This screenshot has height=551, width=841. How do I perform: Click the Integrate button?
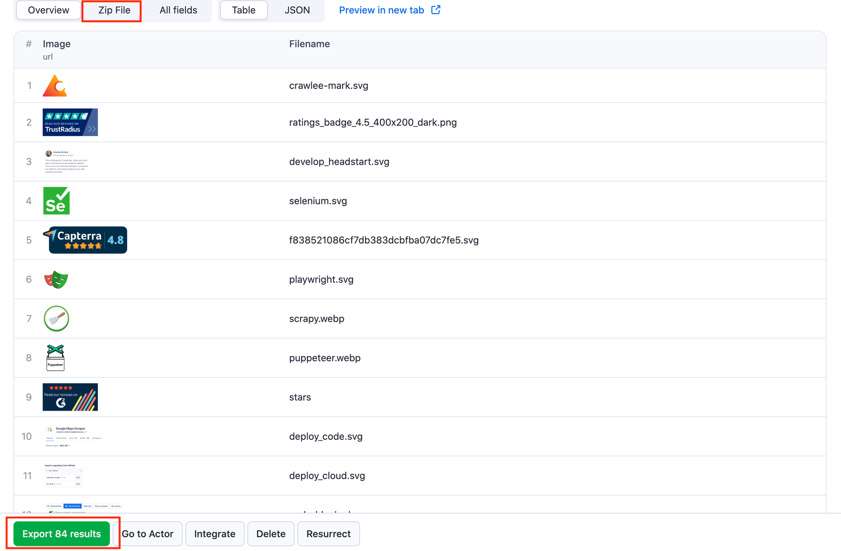click(215, 533)
